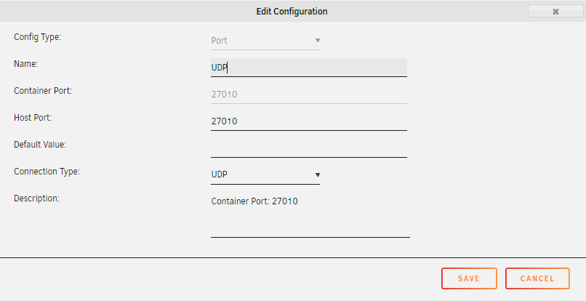The width and height of the screenshot is (586, 301).
Task: Click the 'Edit Configuration' title bar
Action: tap(292, 12)
